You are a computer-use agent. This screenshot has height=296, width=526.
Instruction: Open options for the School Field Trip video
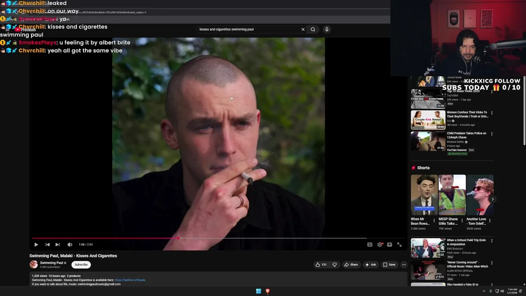pyautogui.click(x=491, y=241)
